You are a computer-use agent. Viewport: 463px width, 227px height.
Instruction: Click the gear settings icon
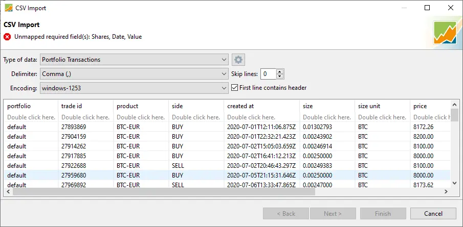(x=238, y=60)
